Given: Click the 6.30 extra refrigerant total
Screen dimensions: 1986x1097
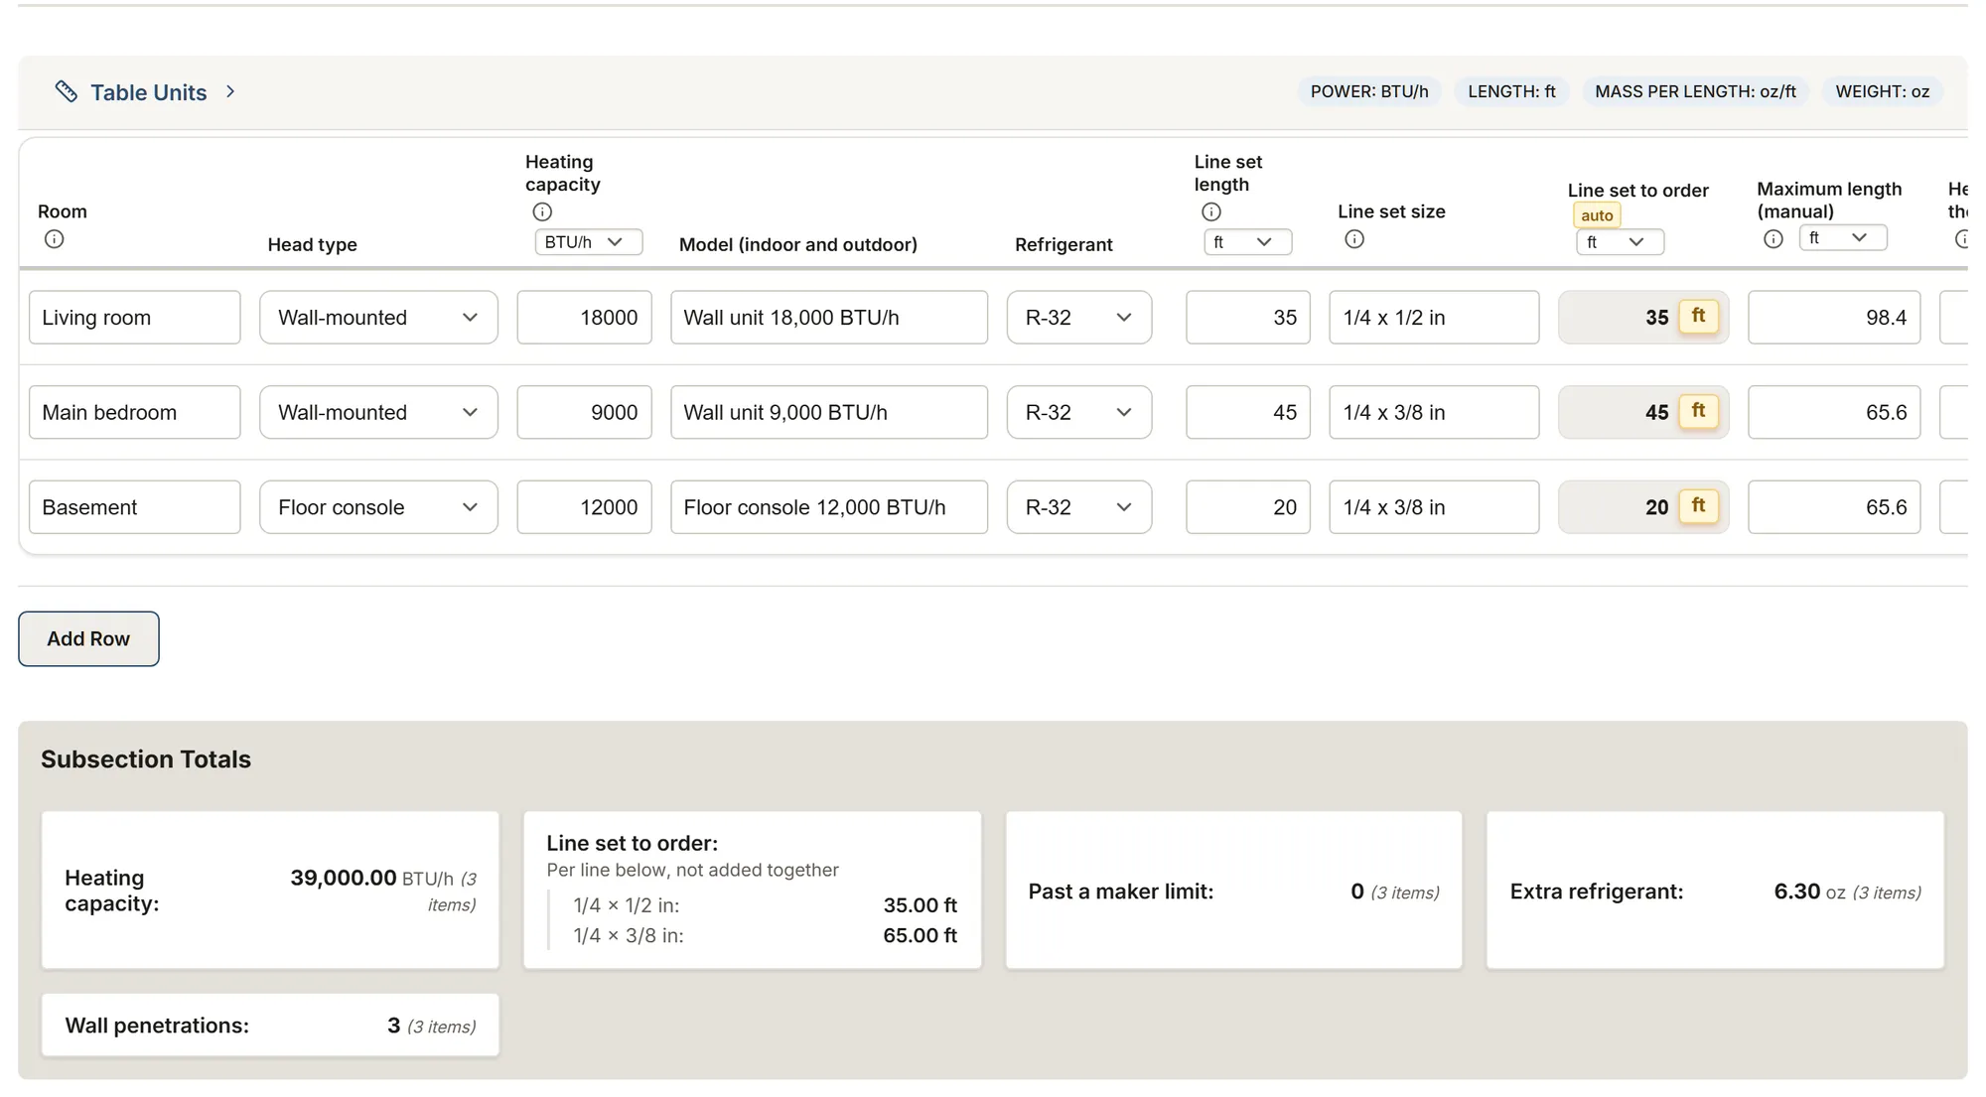Looking at the screenshot, I should tap(1796, 891).
